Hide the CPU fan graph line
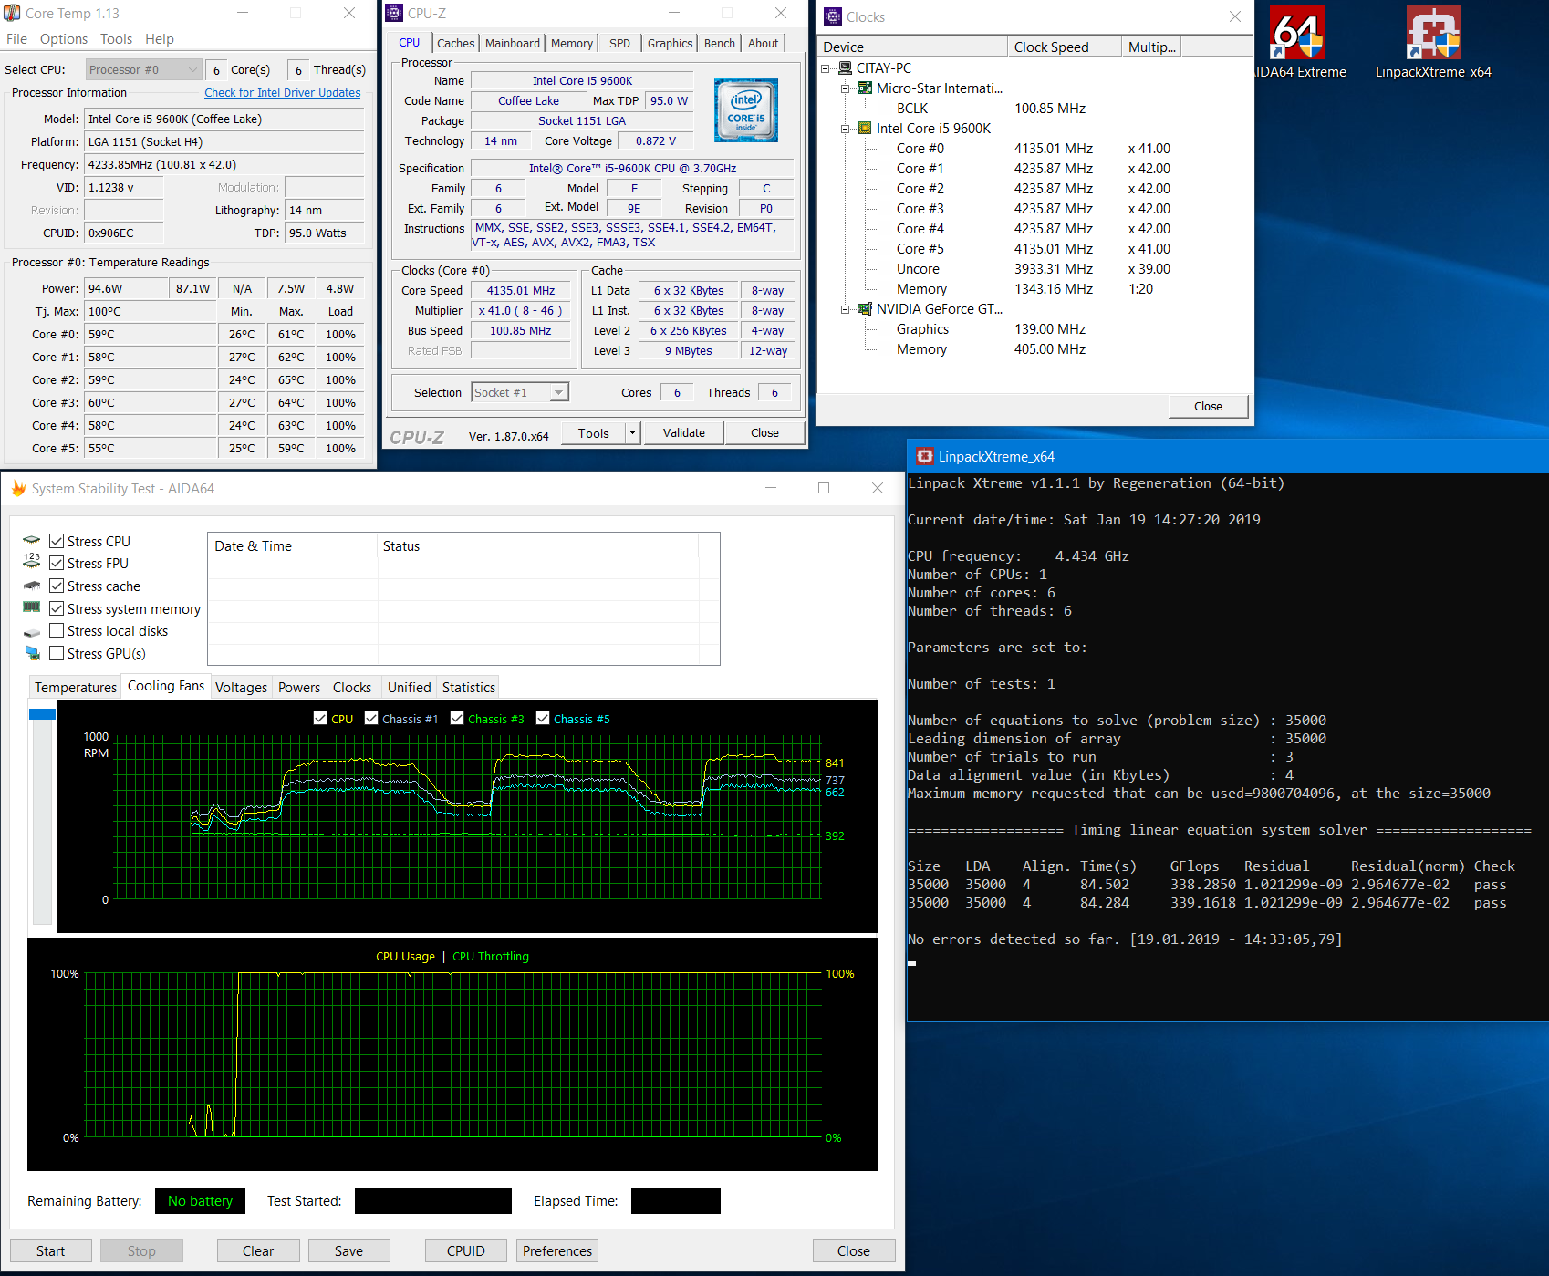The image size is (1549, 1276). tap(320, 718)
